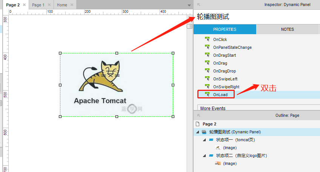Open the page tabs dropdown arrow
The height and width of the screenshot is (172, 320).
[x=189, y=5]
